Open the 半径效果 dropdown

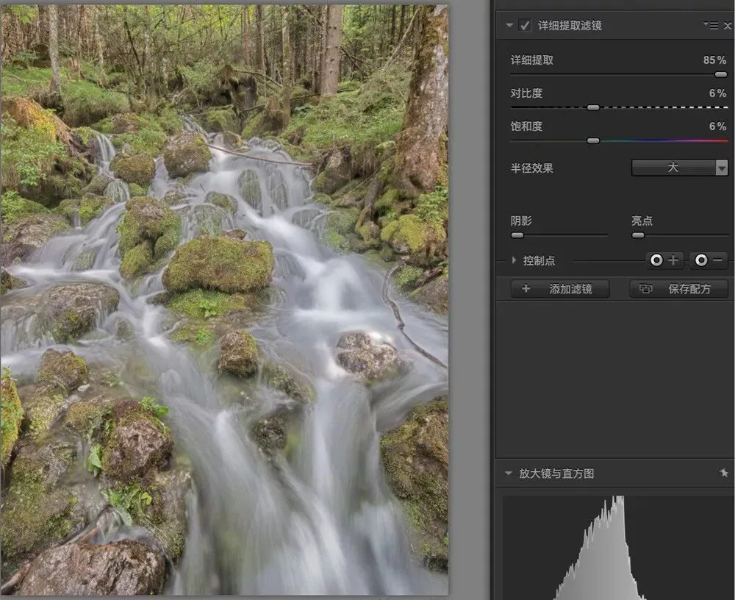[x=680, y=168]
